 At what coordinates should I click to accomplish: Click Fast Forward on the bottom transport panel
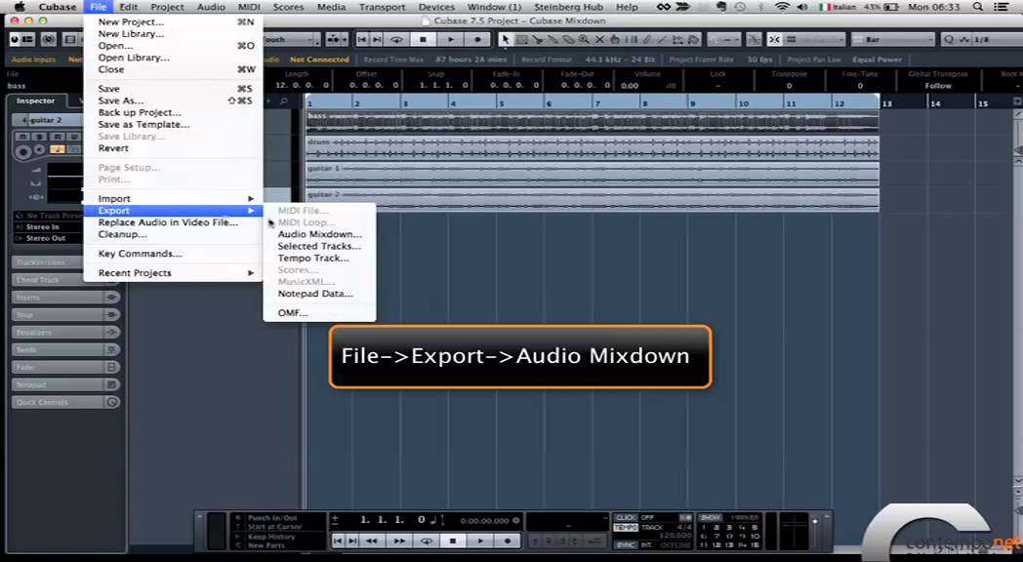coord(399,541)
